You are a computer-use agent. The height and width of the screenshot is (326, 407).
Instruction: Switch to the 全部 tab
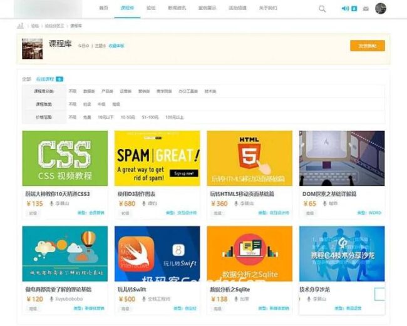click(x=26, y=79)
